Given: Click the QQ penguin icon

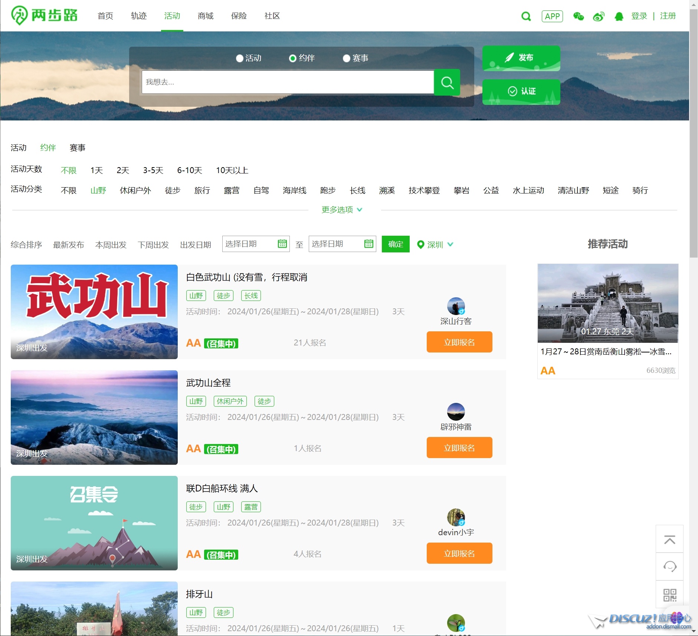Looking at the screenshot, I should [619, 16].
